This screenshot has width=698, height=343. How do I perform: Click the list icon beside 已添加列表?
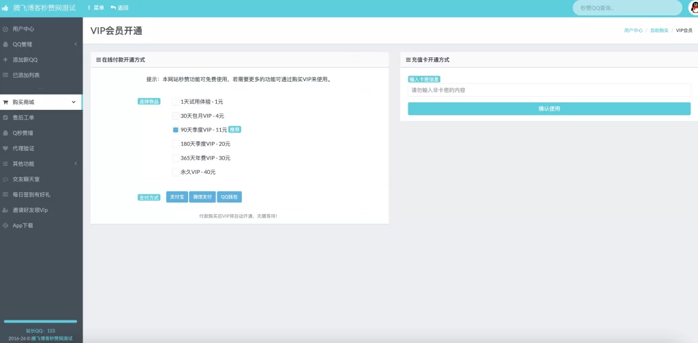coord(5,74)
